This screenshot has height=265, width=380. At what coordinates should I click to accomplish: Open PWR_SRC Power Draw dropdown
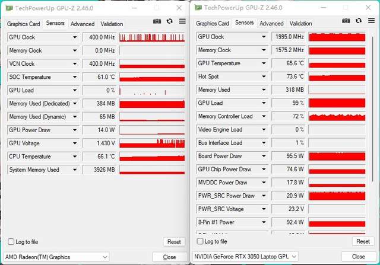tap(264, 196)
